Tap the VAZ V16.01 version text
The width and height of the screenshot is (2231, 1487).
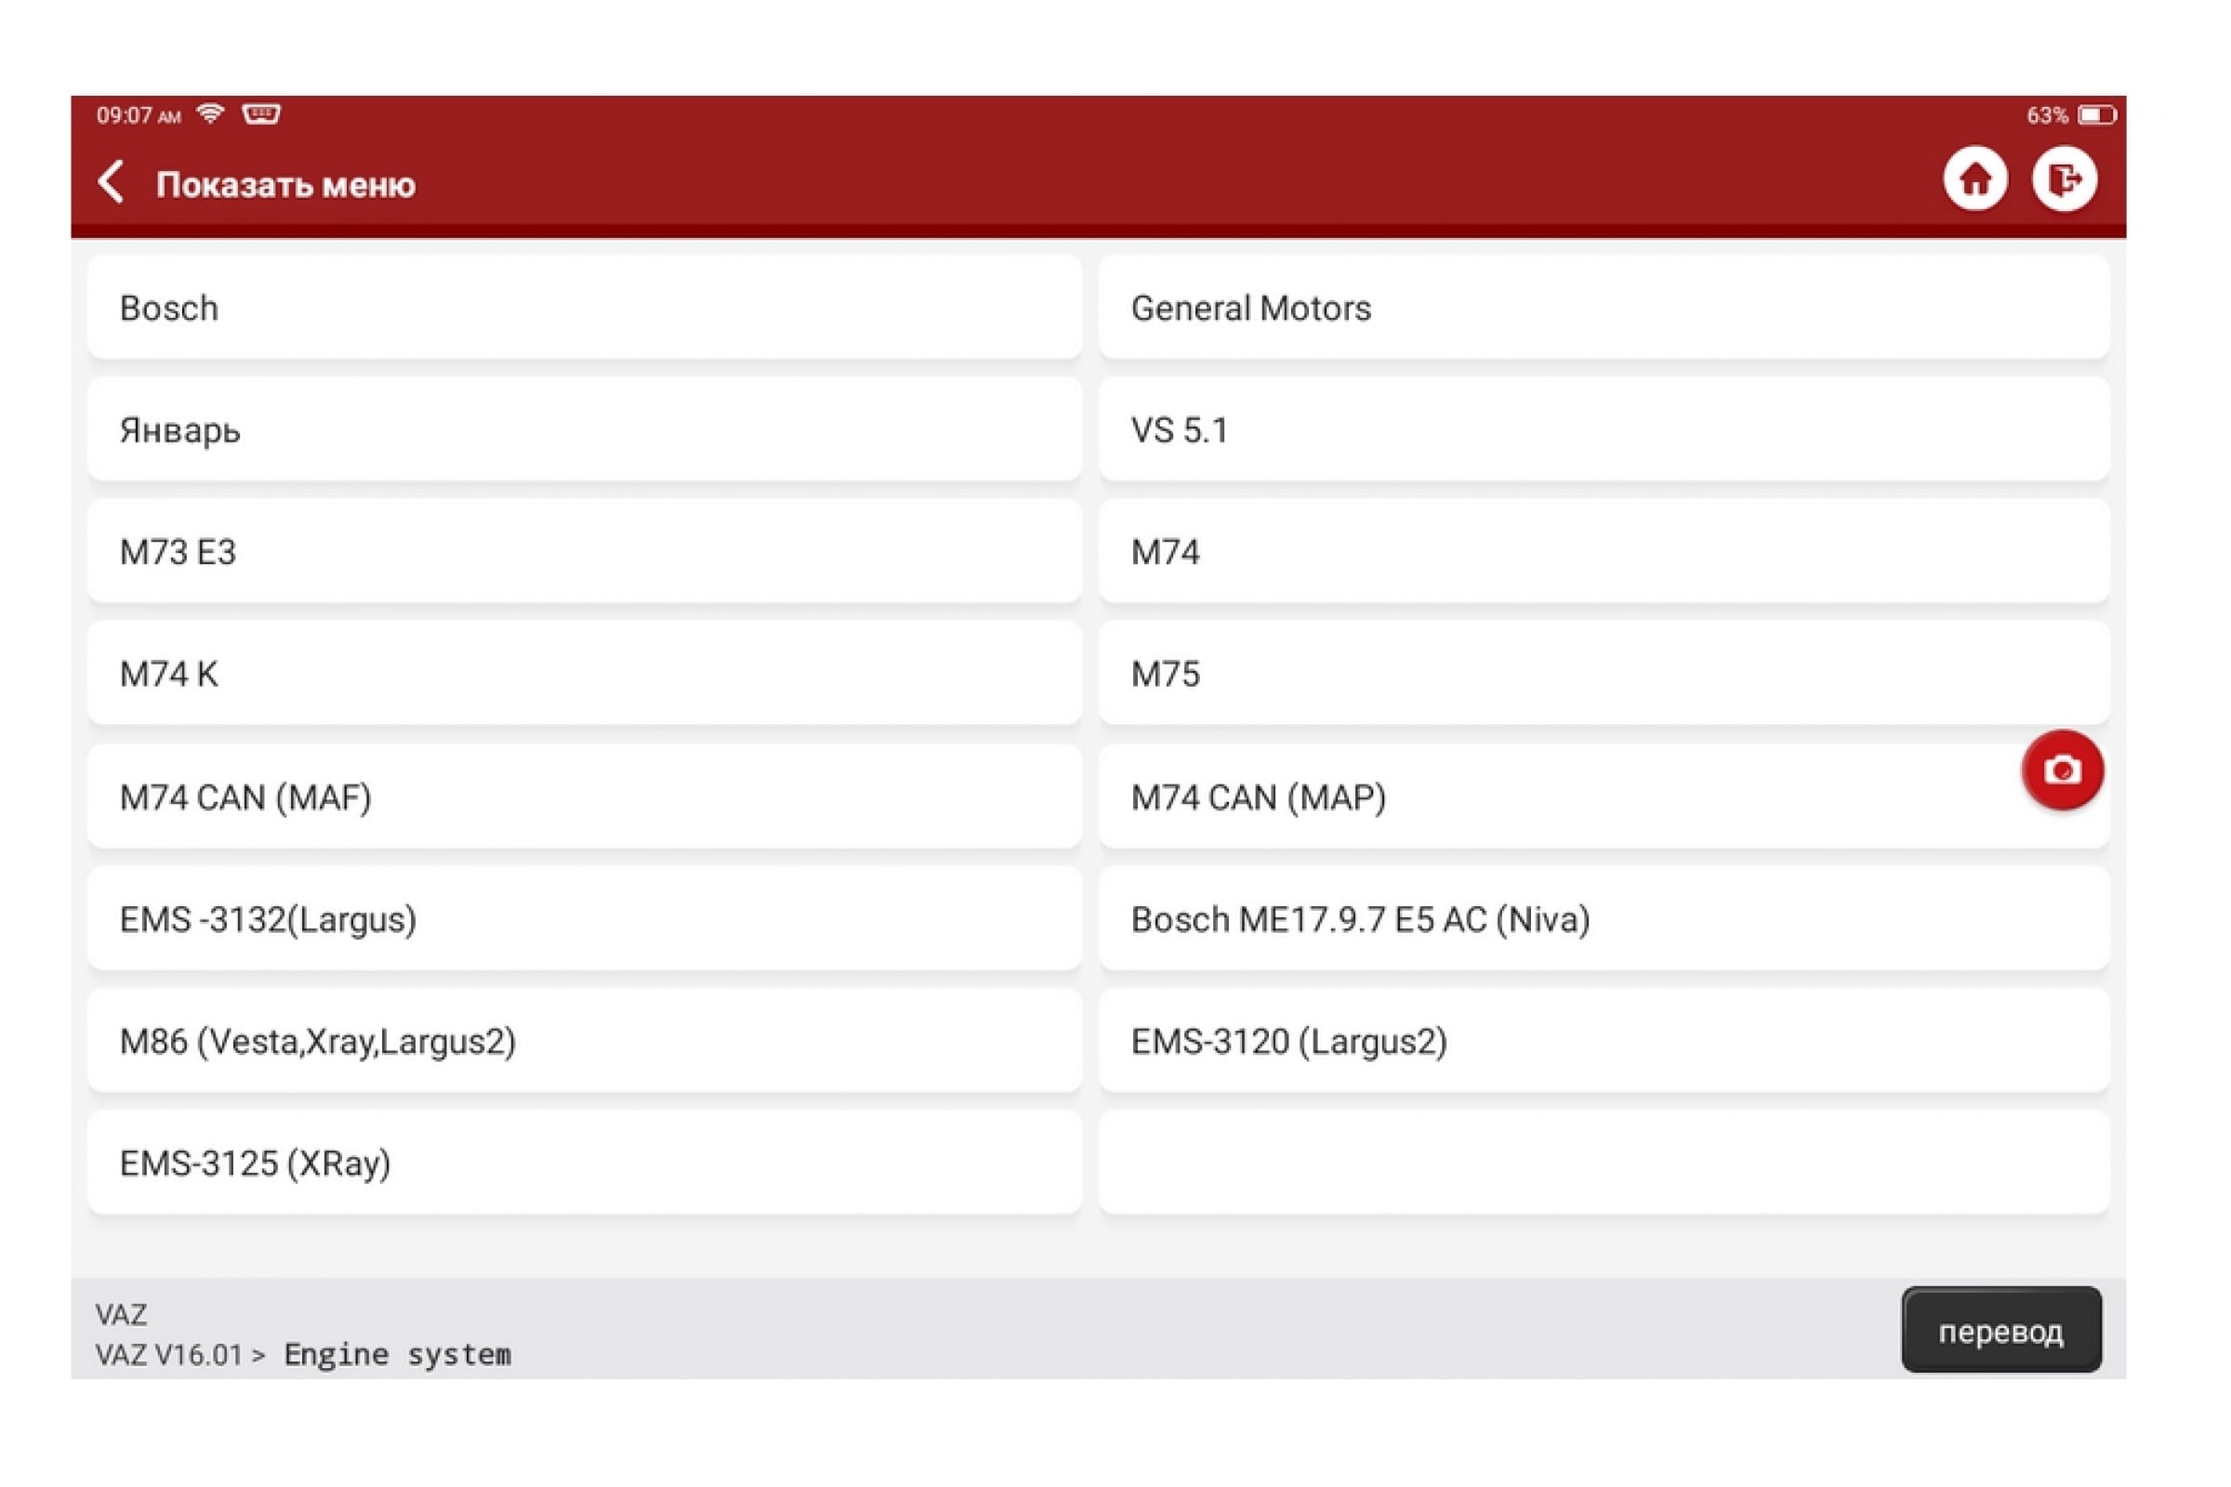tap(169, 1355)
